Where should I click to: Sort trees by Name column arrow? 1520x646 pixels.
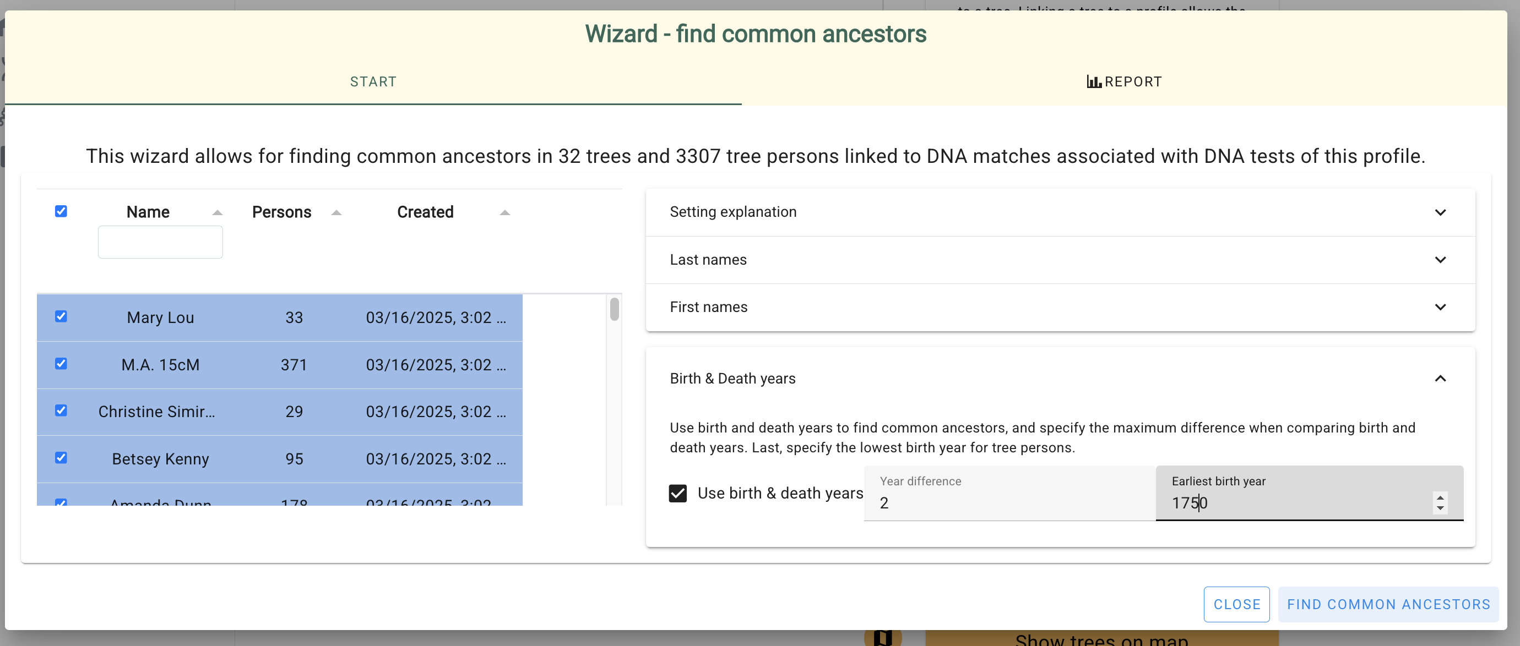217,213
